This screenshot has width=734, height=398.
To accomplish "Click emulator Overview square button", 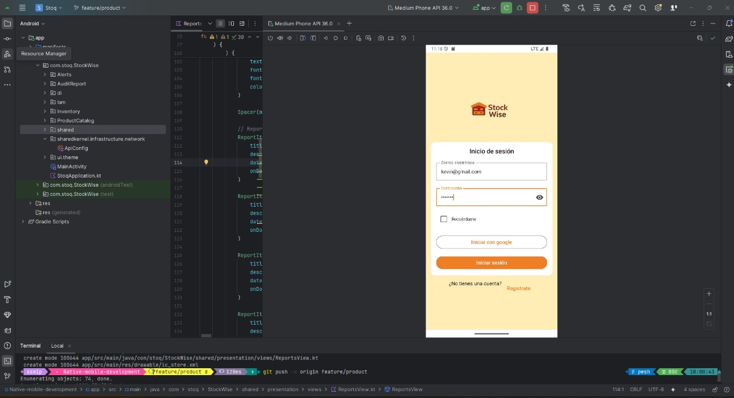I will coord(345,38).
